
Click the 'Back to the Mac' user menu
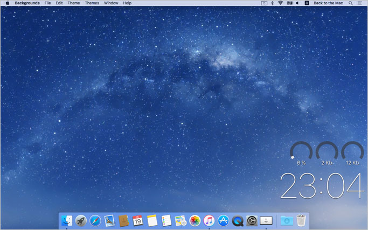click(328, 3)
